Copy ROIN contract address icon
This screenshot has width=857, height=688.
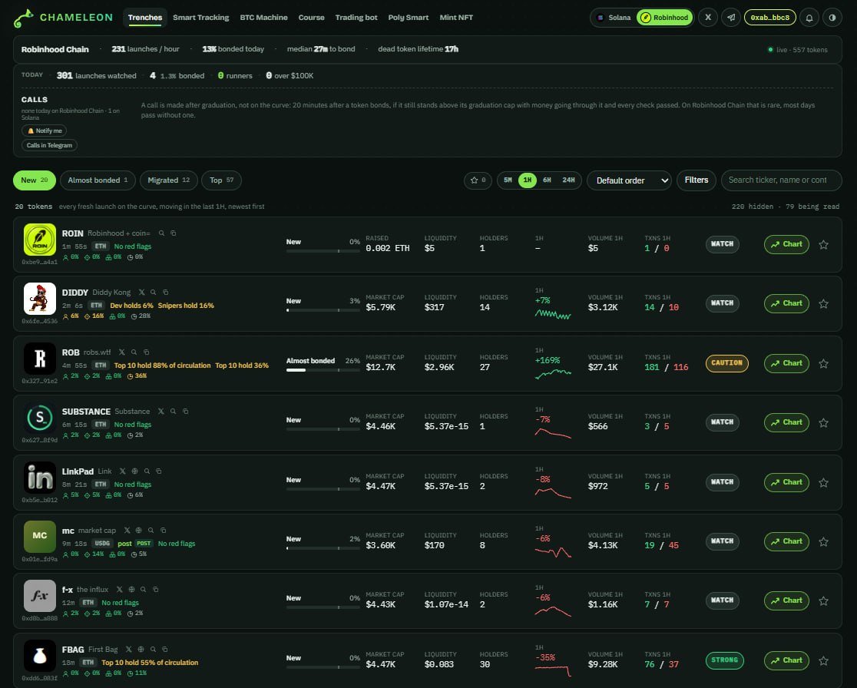point(174,233)
